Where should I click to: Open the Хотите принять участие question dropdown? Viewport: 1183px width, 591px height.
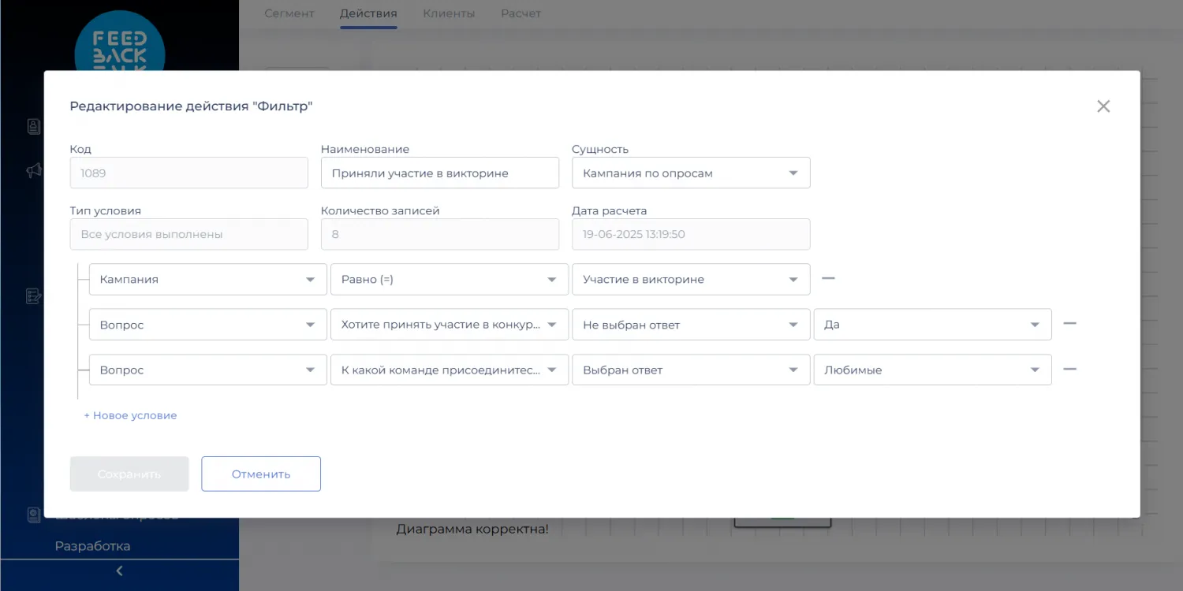(x=449, y=325)
